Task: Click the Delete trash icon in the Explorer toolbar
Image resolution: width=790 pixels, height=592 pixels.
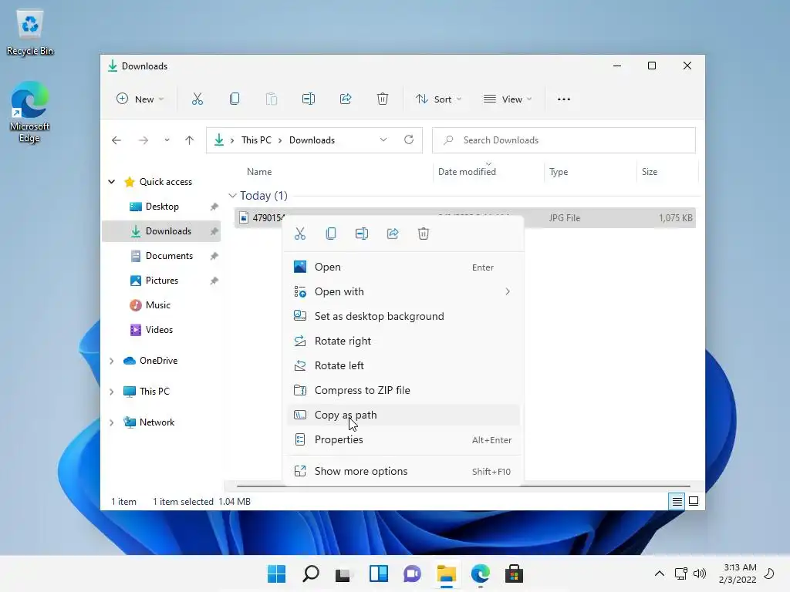Action: tap(383, 99)
